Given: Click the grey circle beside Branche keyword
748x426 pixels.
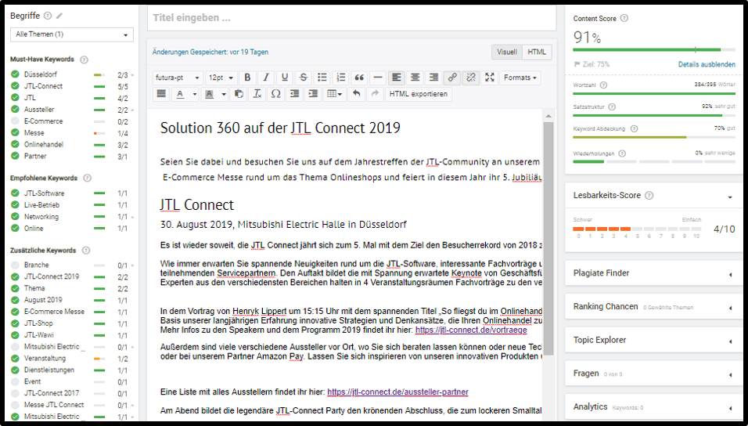Looking at the screenshot, I should point(15,265).
